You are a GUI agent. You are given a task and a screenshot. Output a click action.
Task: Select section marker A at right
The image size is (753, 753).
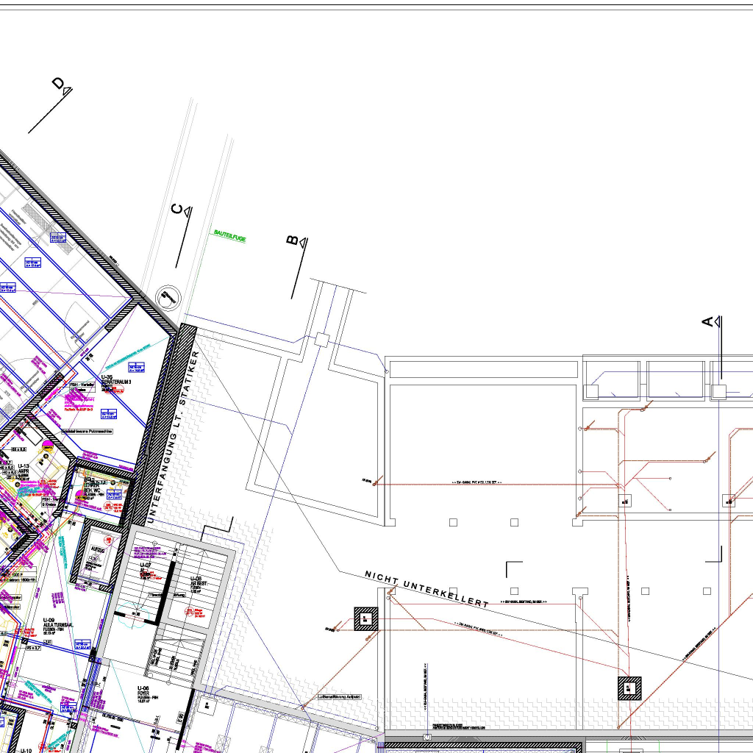708,321
